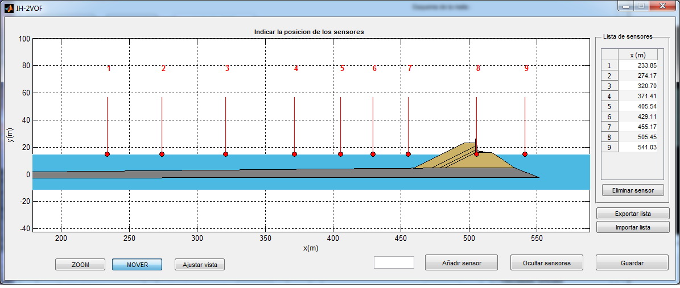Toggle the ZOOM mode button
680x288 pixels.
(80, 265)
